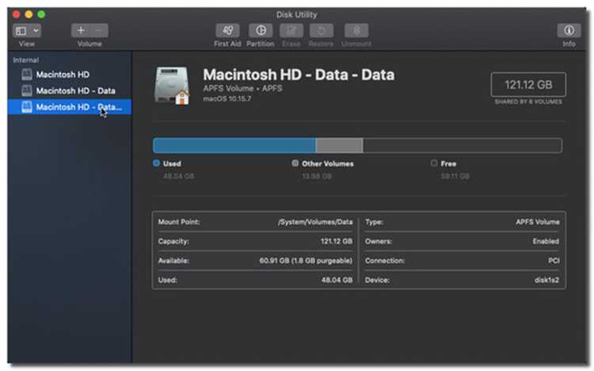The height and width of the screenshot is (371, 594).
Task: Run First Aid on the volume
Action: (x=227, y=30)
